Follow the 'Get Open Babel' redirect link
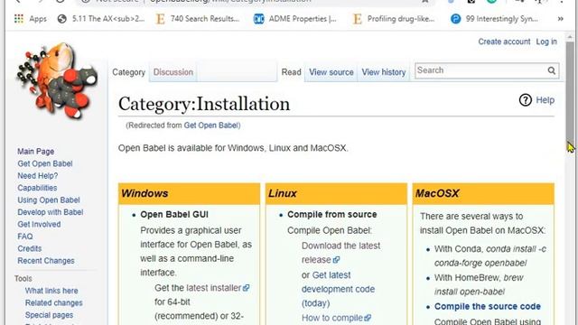Screen dimensions: 578x325 [x=210, y=125]
